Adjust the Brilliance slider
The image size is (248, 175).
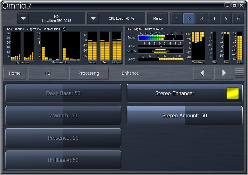(x=63, y=160)
